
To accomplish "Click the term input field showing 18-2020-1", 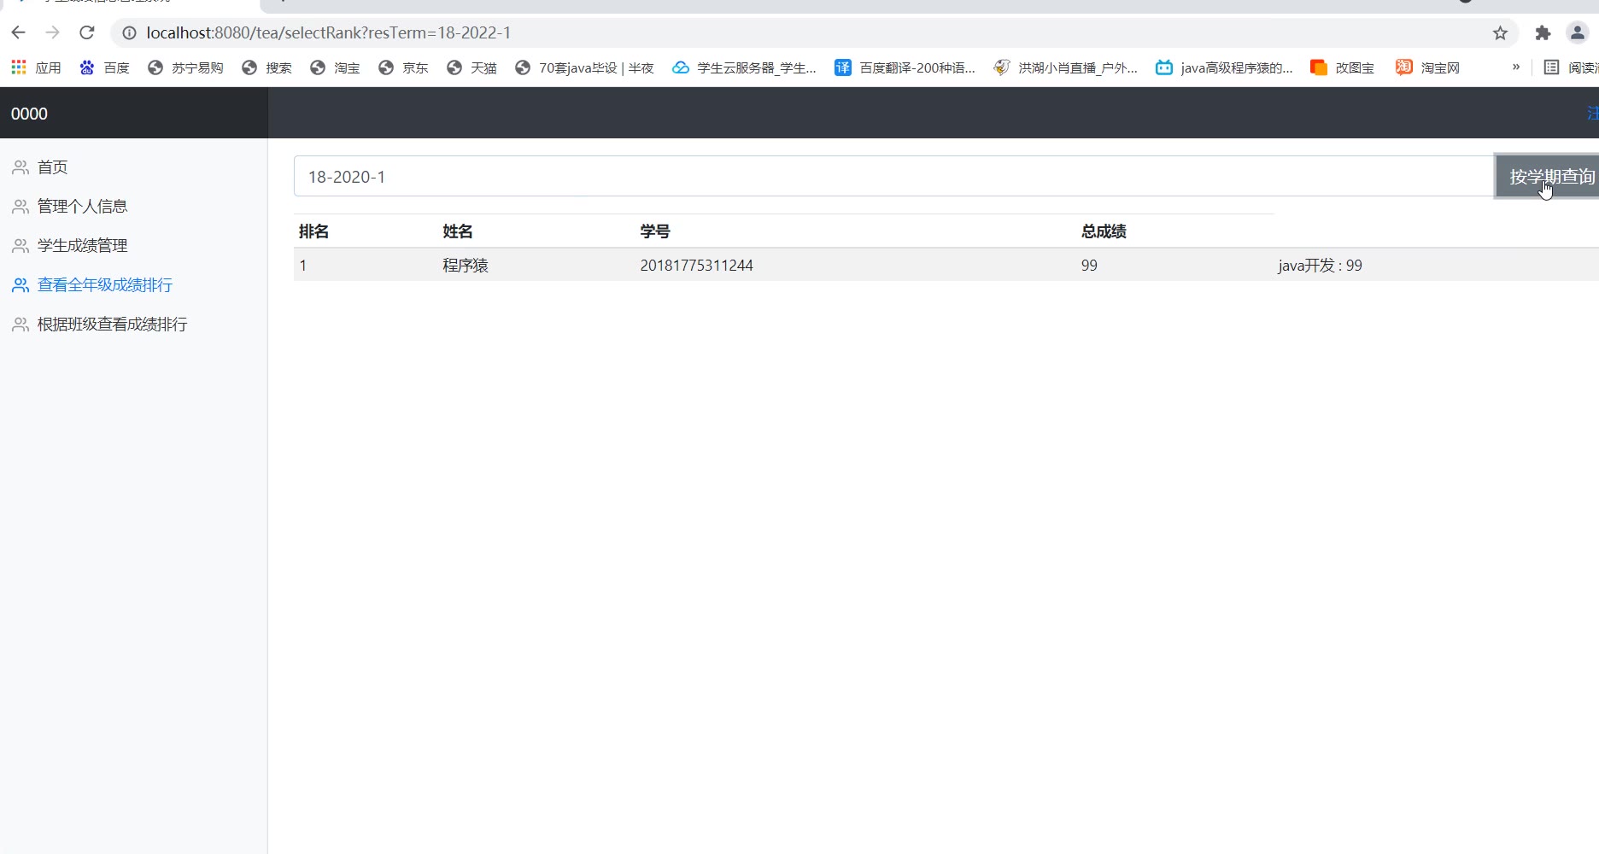I will 893,177.
